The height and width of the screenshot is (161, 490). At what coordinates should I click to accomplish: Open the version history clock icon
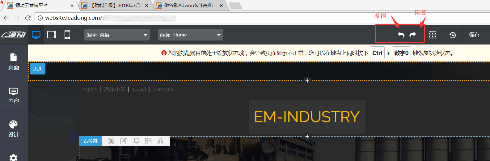point(452,35)
